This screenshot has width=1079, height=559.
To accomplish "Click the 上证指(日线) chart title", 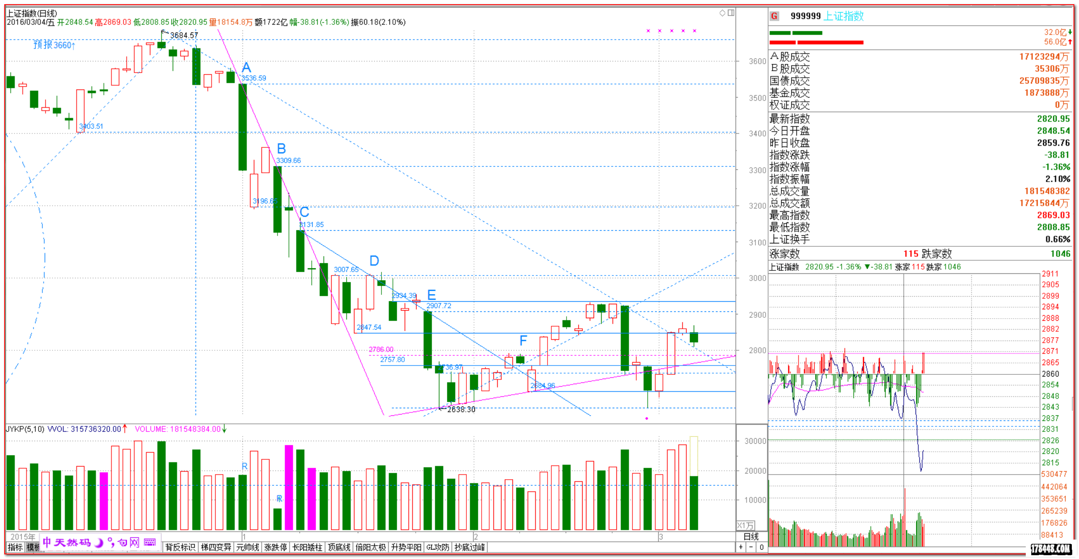I will pos(31,13).
